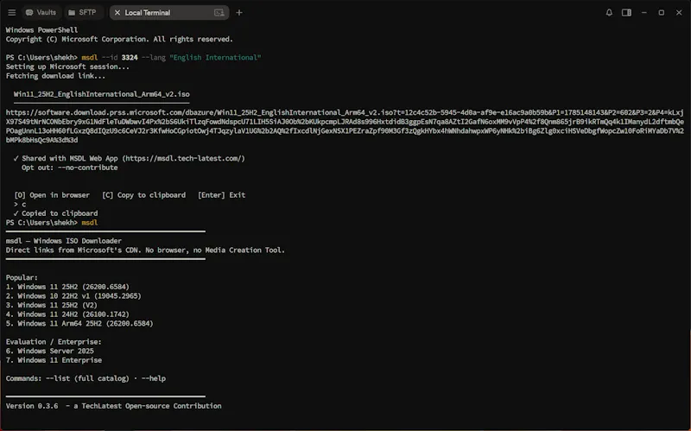
Task: Open notifications bell icon
Action: coord(609,12)
